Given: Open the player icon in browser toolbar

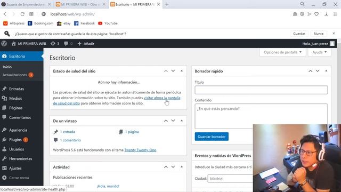Looking at the screenshot, I should tap(302, 14).
